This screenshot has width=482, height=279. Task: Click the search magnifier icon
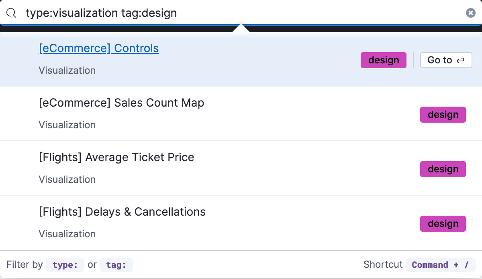[11, 12]
